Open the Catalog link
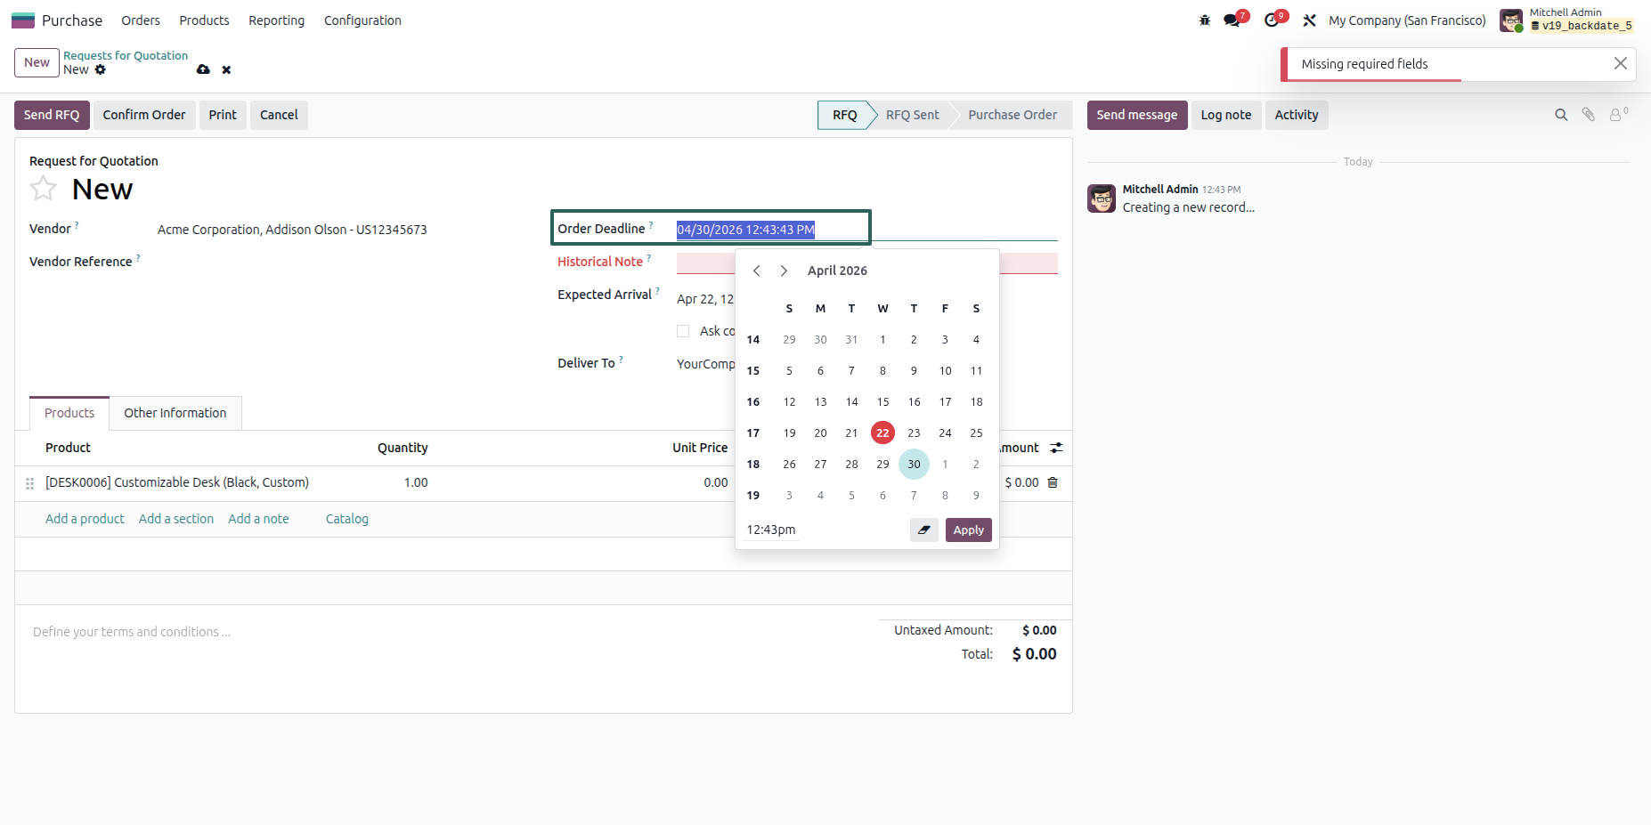The image size is (1651, 825). coord(347,519)
